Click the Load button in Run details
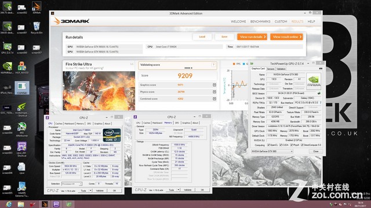The image size is (371, 208). click(x=202, y=37)
